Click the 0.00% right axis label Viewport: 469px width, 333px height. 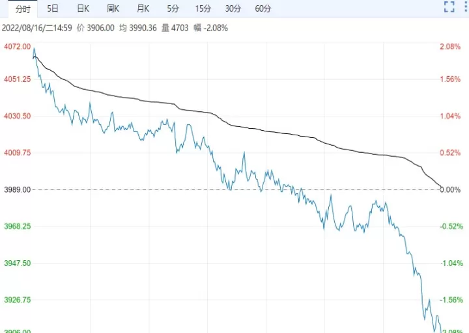pyautogui.click(x=450, y=190)
